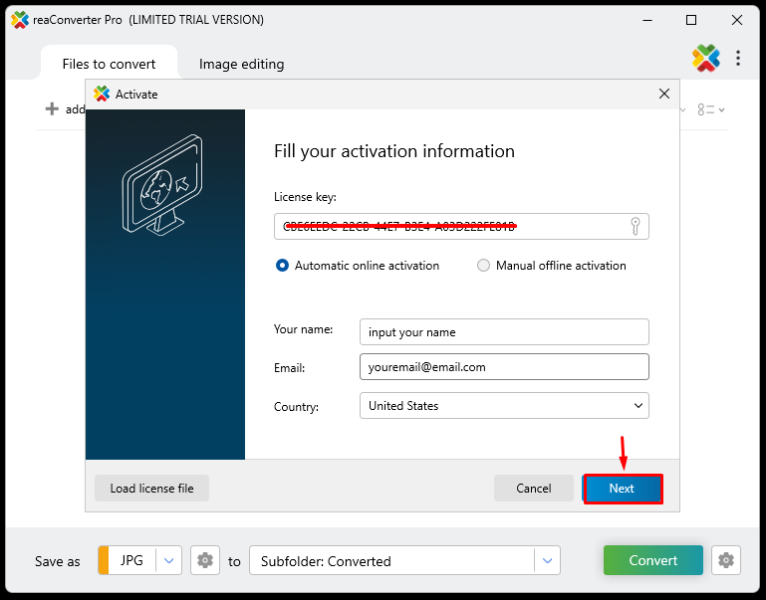Click the Load license file button

[x=151, y=489]
